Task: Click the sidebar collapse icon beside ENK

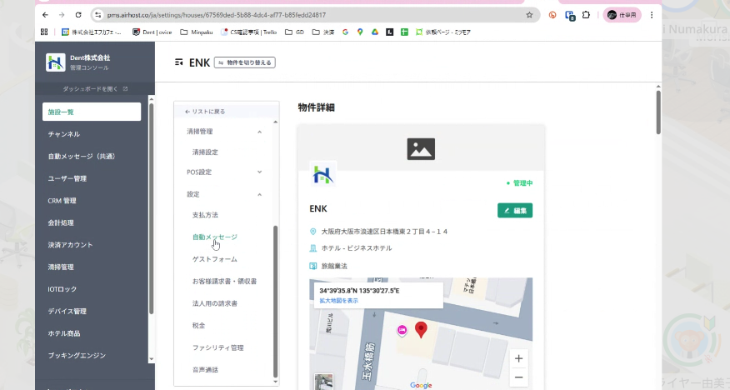Action: [x=178, y=62]
